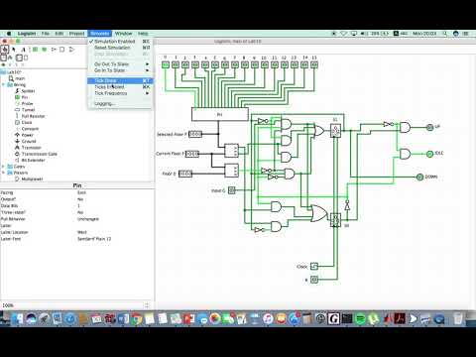The height and width of the screenshot is (357, 476).
Task: Collapse the Plexers library folder
Action: pos(3,173)
